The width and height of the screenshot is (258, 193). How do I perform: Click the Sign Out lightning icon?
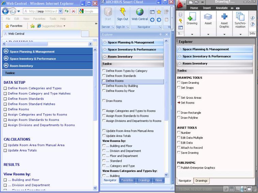pos(122,12)
